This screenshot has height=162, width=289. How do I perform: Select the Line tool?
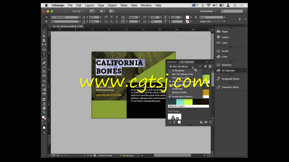(44, 59)
